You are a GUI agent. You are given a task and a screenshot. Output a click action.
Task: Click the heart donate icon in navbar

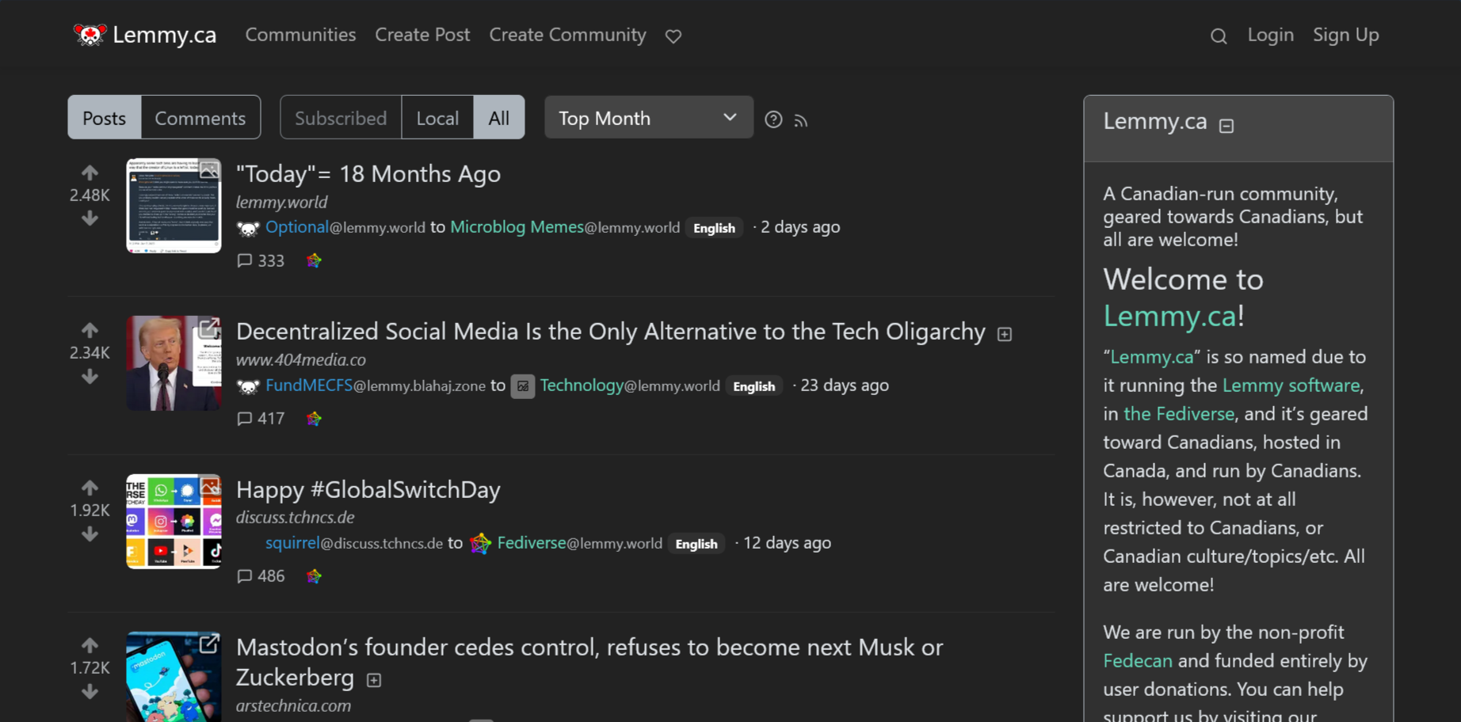[673, 36]
